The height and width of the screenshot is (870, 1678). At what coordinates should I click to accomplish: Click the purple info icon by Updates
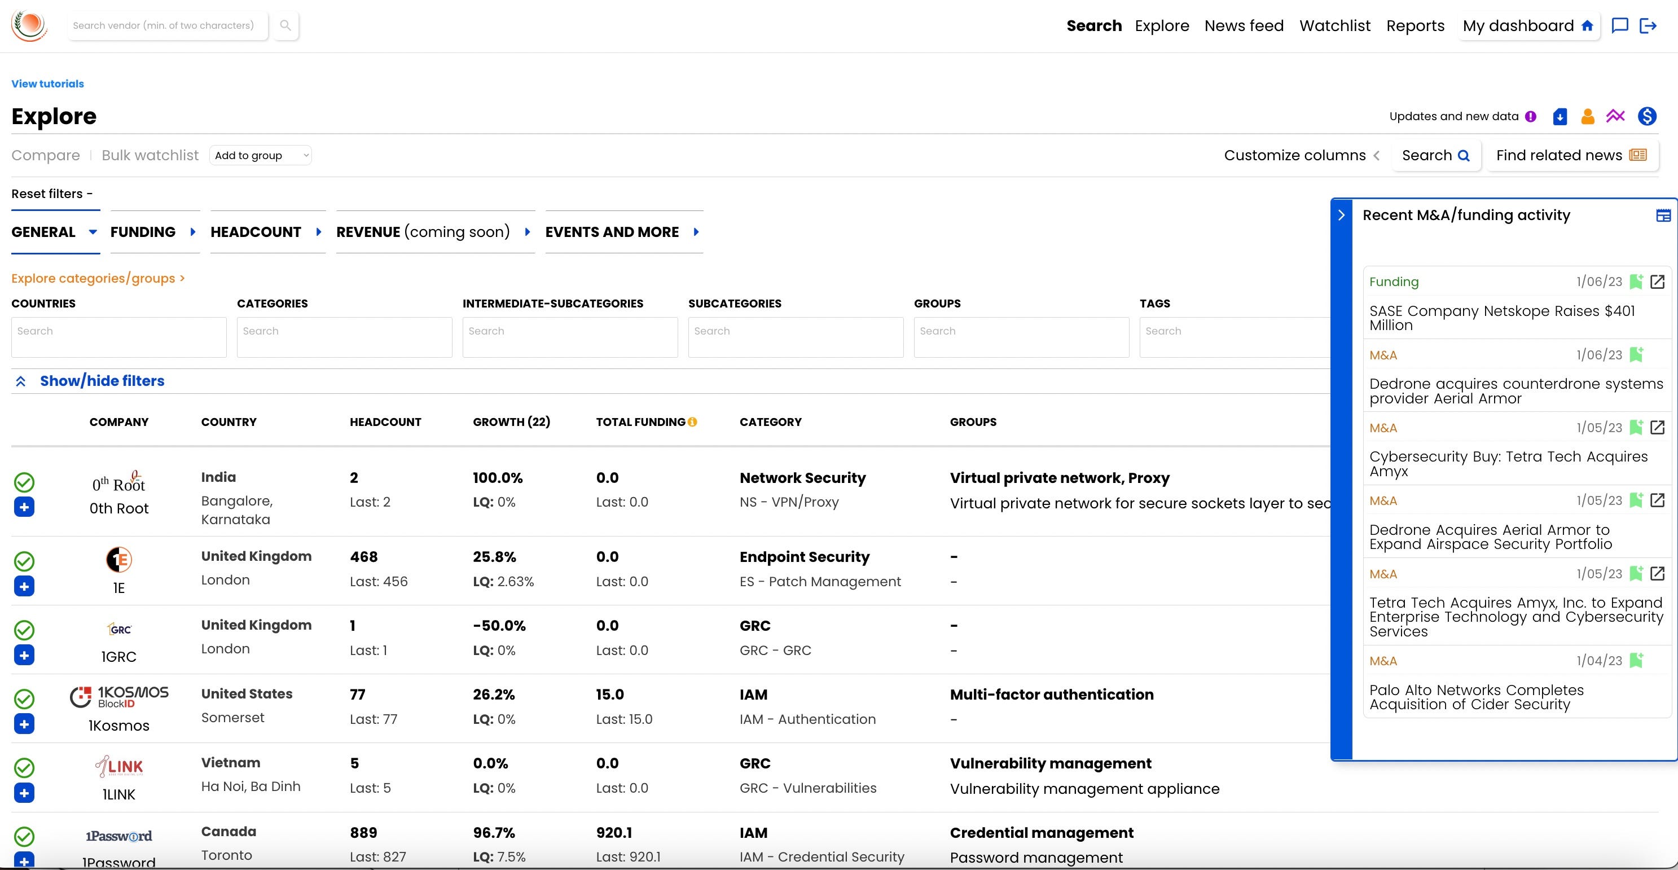1531,116
